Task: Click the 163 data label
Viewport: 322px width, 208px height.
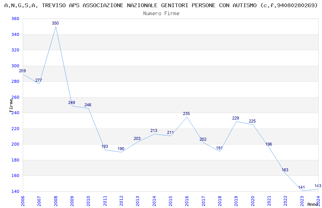Action: 285,170
